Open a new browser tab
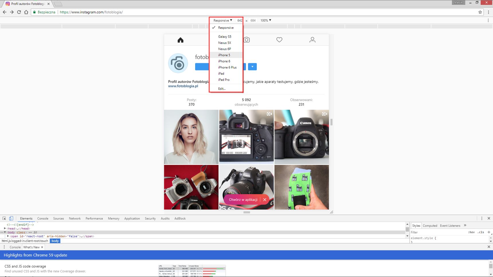 58,4
